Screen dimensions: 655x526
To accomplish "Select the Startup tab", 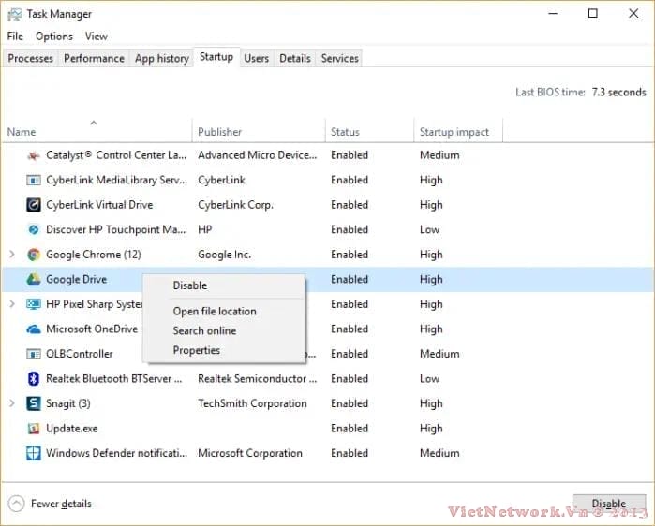I will [x=216, y=57].
